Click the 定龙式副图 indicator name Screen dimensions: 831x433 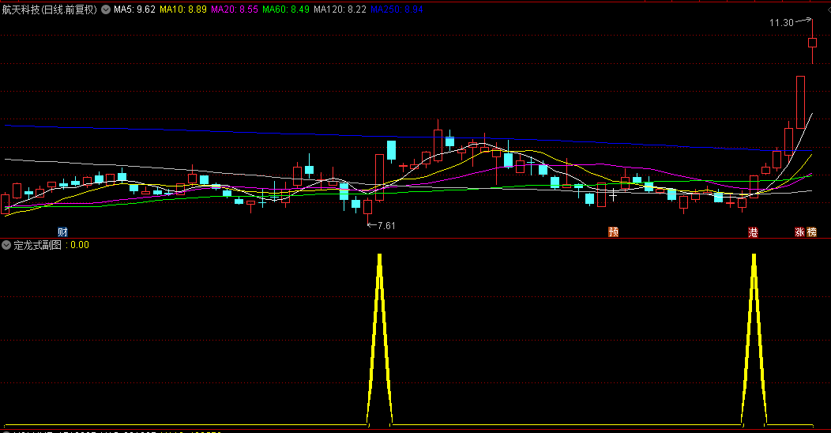38,245
